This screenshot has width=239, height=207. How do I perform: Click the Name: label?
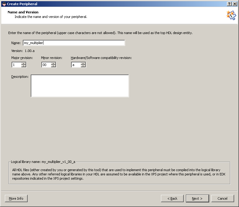pyautogui.click(x=16, y=43)
